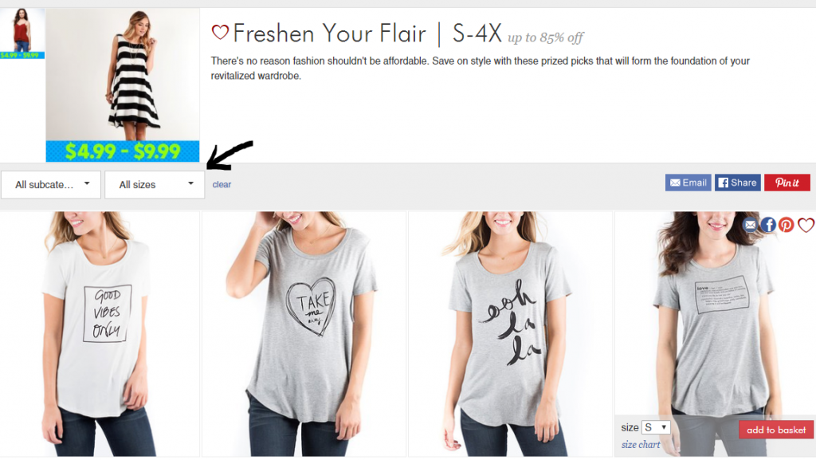This screenshot has height=460, width=816.
Task: Click the heart icon on the gray love tee
Action: (x=806, y=225)
